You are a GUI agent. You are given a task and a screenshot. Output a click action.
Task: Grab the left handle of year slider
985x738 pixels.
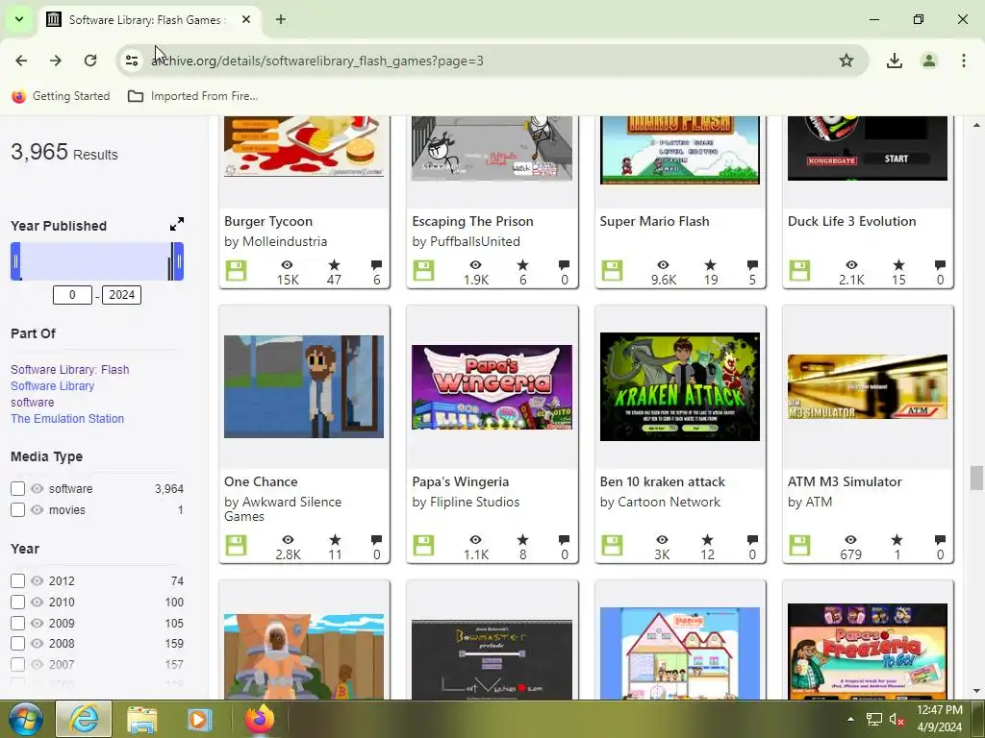(x=15, y=261)
